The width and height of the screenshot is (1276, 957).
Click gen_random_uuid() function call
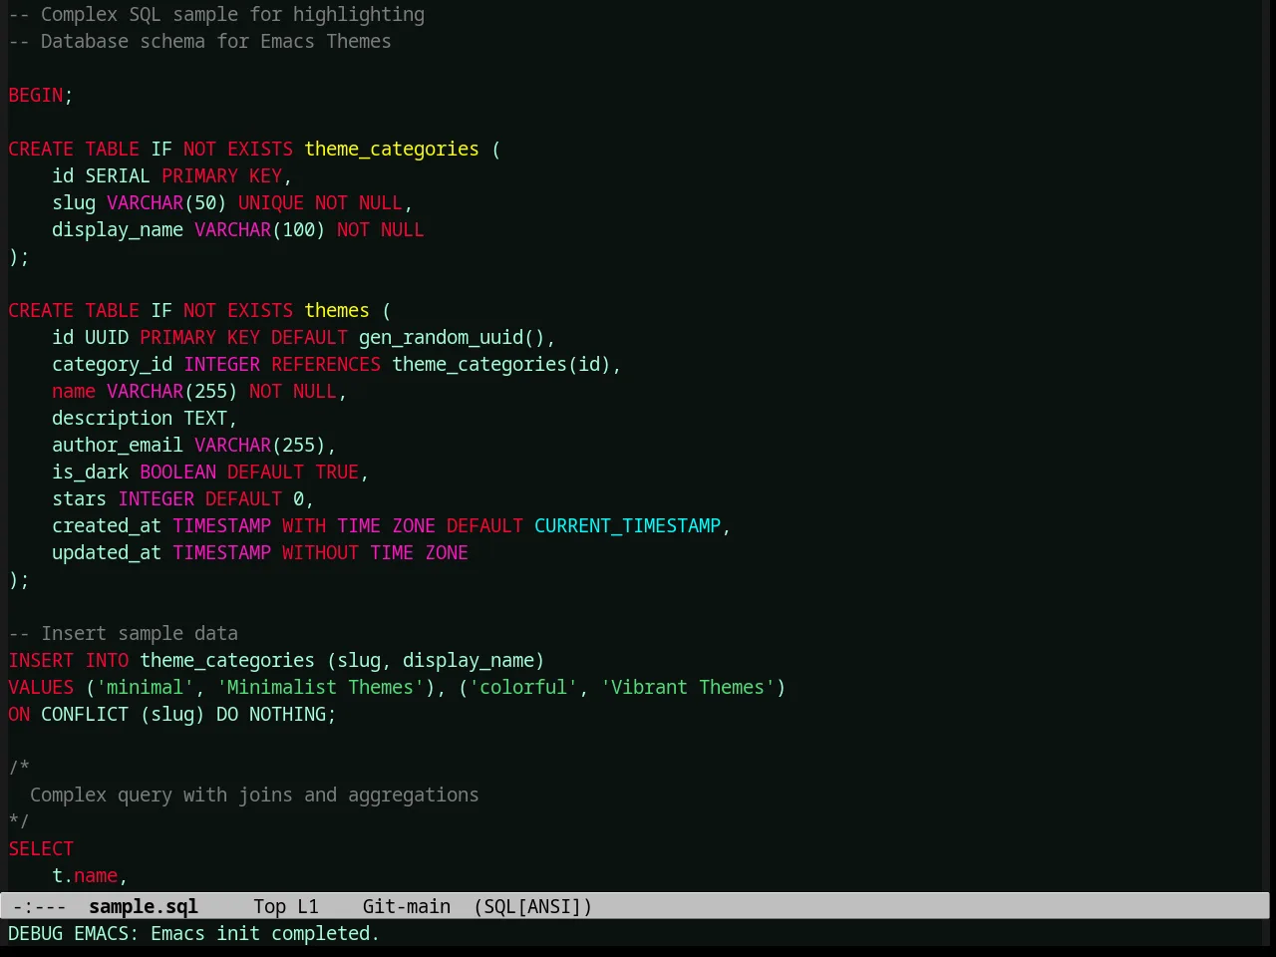pyautogui.click(x=452, y=337)
